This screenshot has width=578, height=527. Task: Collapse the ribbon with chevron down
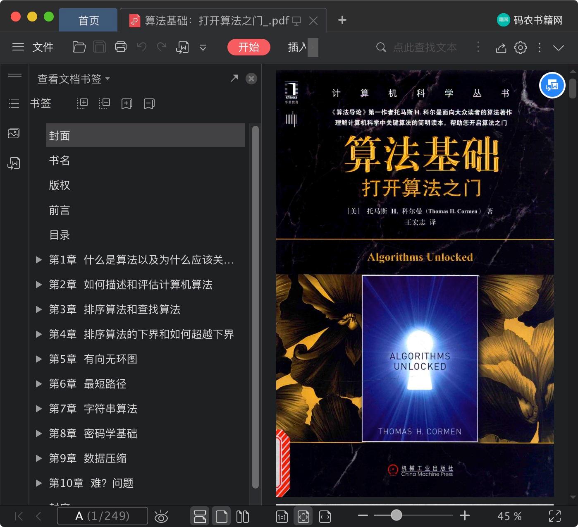coord(559,48)
